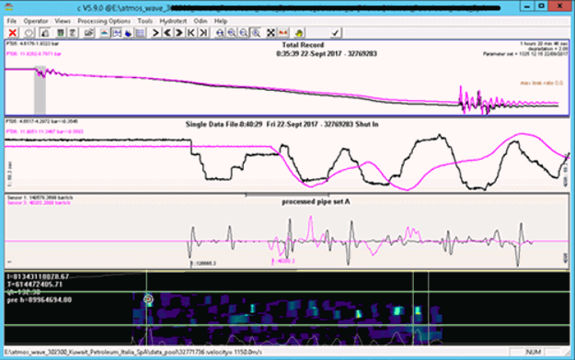Open the Odin menu
The width and height of the screenshot is (575, 360).
(x=201, y=21)
